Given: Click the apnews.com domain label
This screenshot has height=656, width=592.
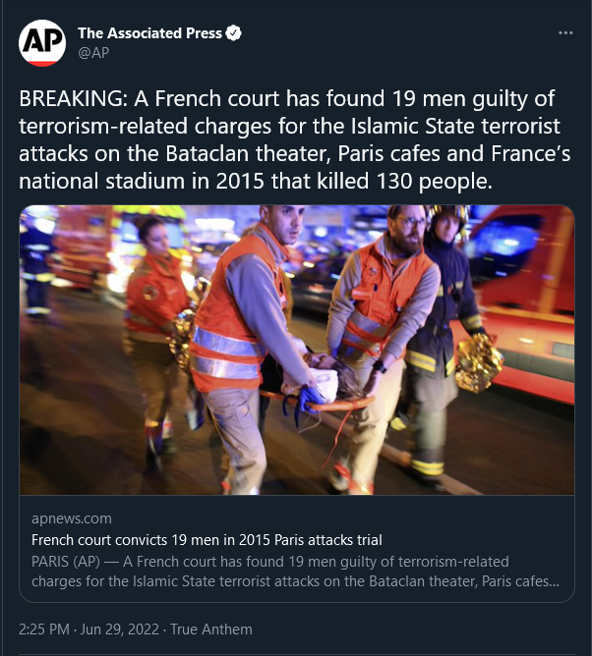Looking at the screenshot, I should 72,519.
